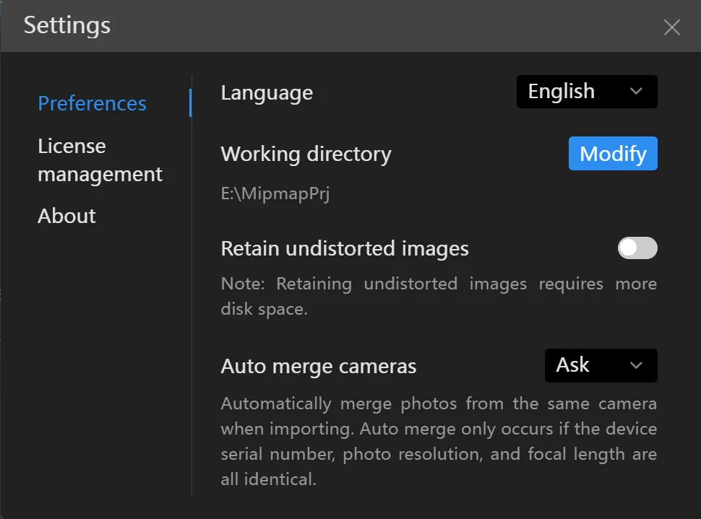Click the chevron arrow in the Language box
Viewport: 701px width, 519px height.
coord(636,92)
